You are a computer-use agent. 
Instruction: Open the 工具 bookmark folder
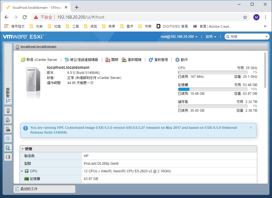(x=72, y=26)
